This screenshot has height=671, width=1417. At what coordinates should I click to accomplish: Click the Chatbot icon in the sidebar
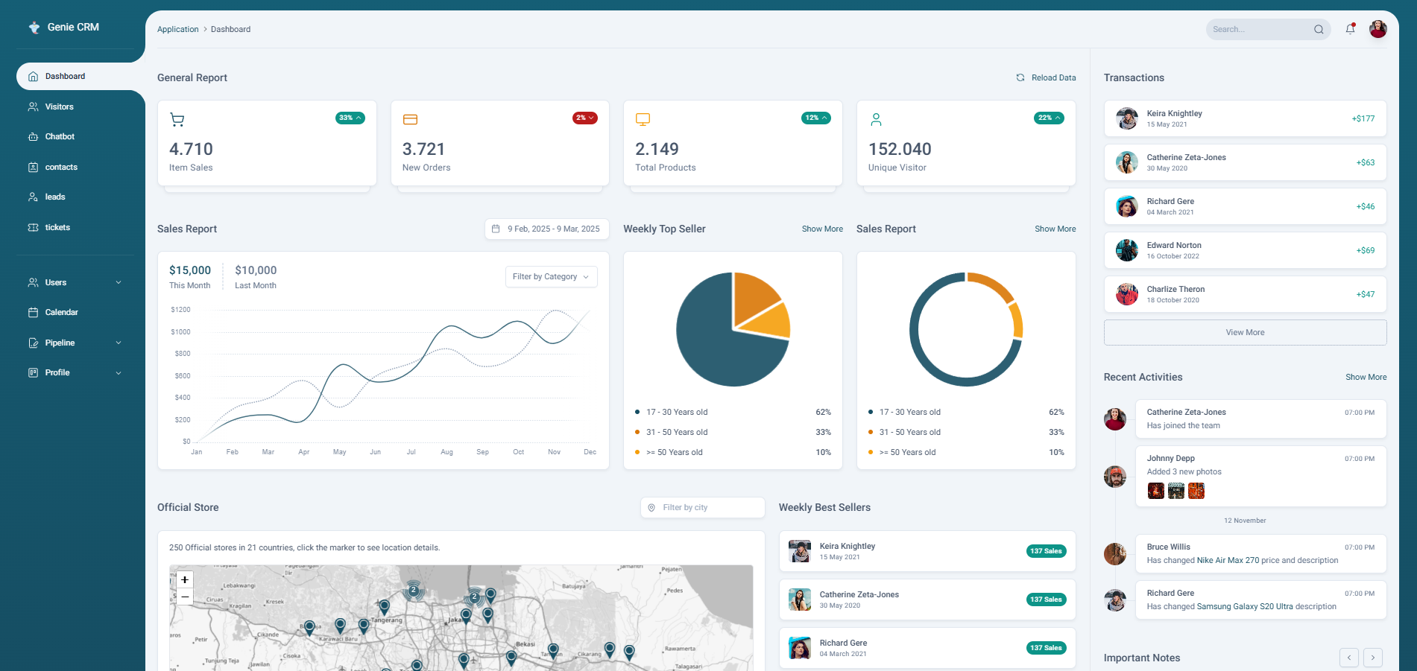click(x=34, y=136)
